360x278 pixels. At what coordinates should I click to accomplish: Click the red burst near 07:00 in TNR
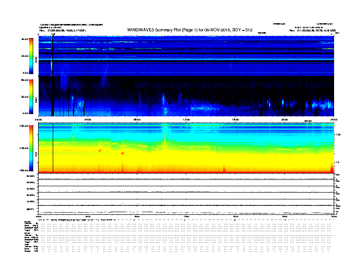coord(123,153)
